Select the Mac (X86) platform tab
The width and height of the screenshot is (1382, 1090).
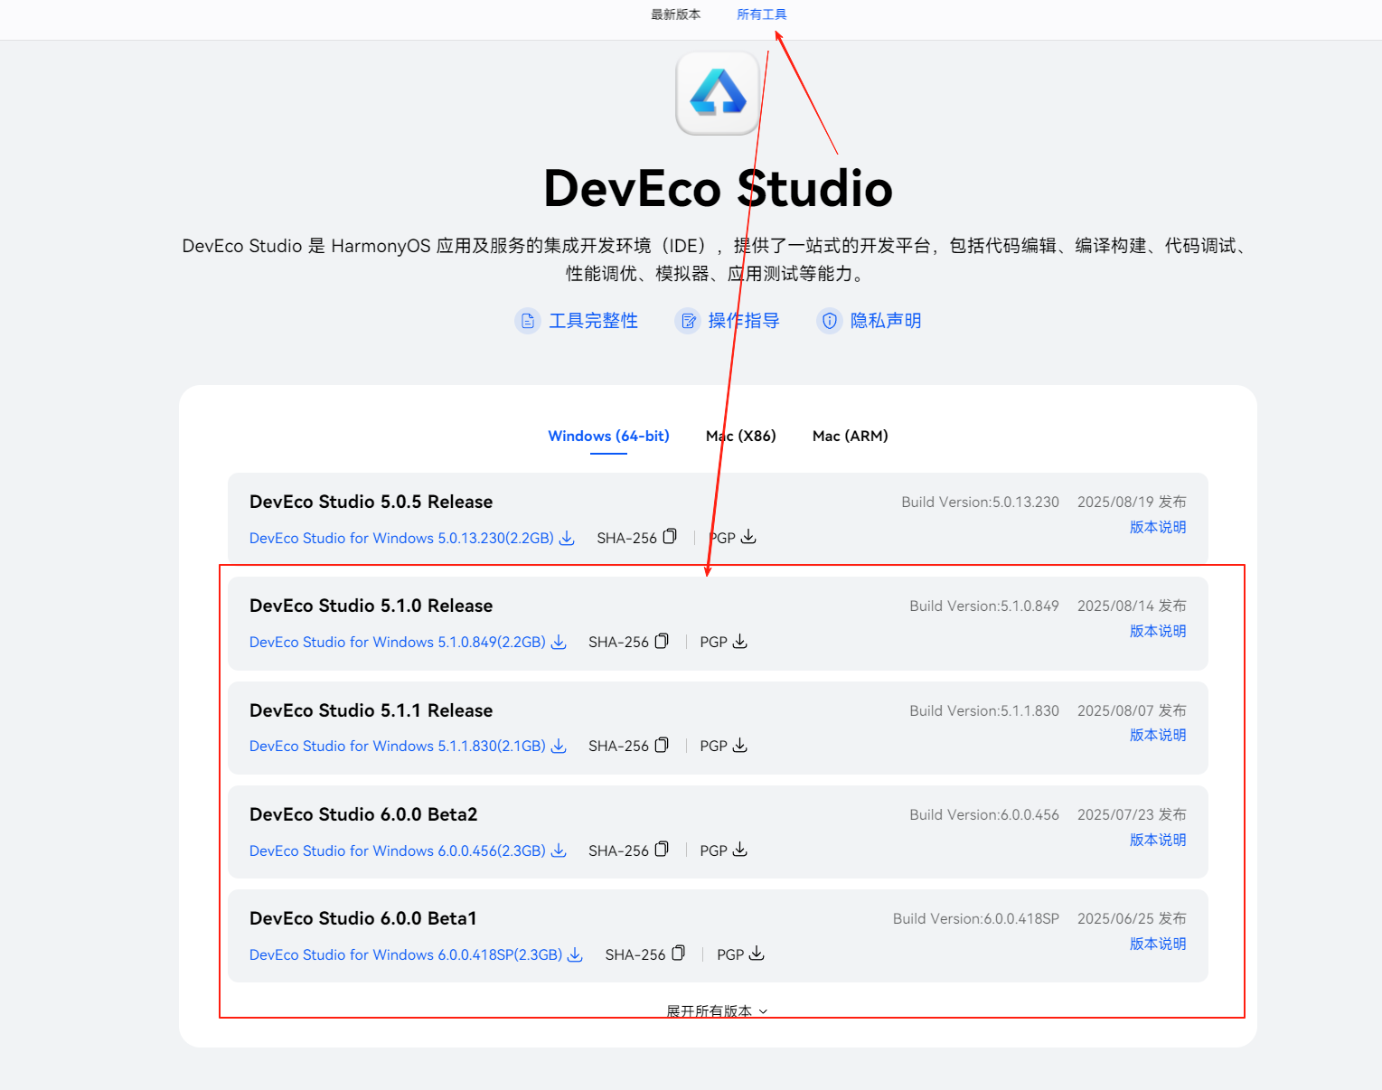[x=740, y=436]
